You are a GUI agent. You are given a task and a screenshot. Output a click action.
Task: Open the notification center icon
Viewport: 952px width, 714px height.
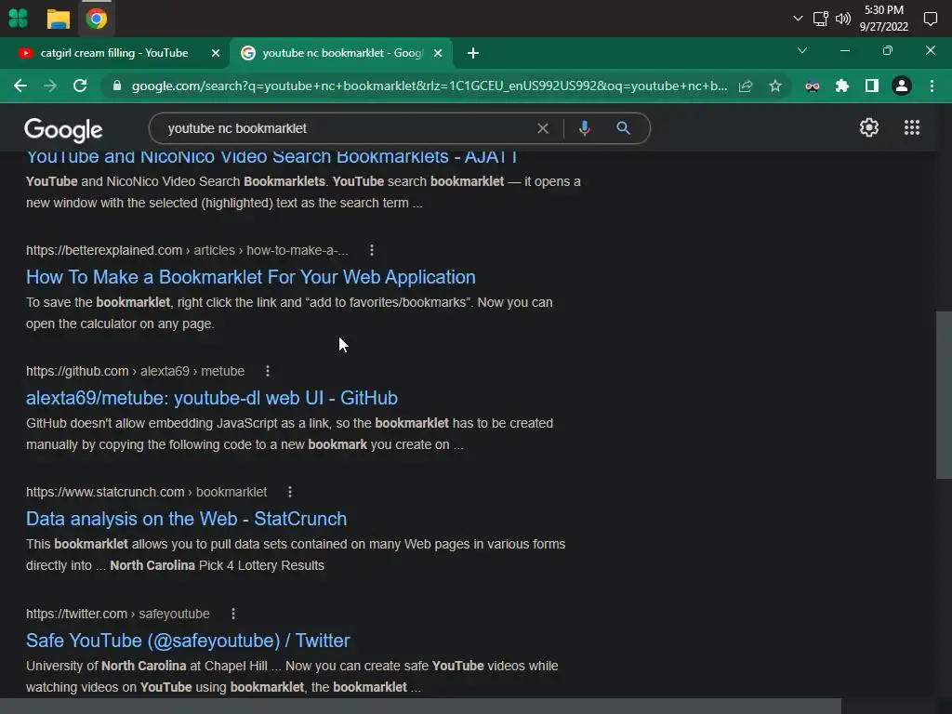coord(930,19)
